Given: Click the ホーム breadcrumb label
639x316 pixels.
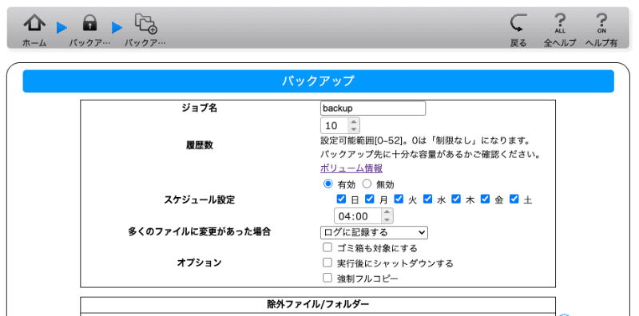Looking at the screenshot, I should pos(34,43).
